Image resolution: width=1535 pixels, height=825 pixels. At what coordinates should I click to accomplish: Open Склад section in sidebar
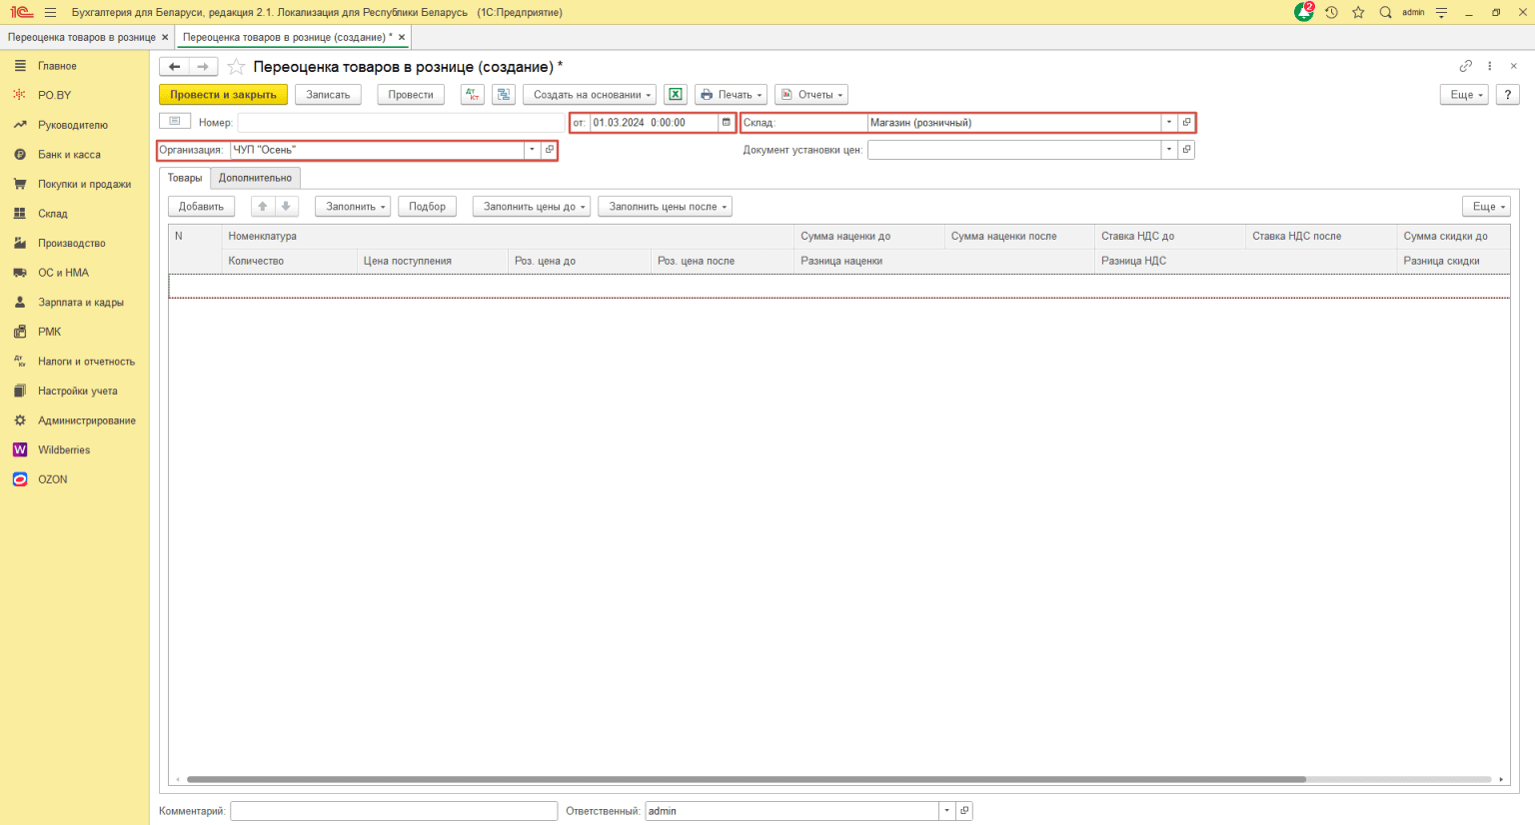click(x=52, y=214)
